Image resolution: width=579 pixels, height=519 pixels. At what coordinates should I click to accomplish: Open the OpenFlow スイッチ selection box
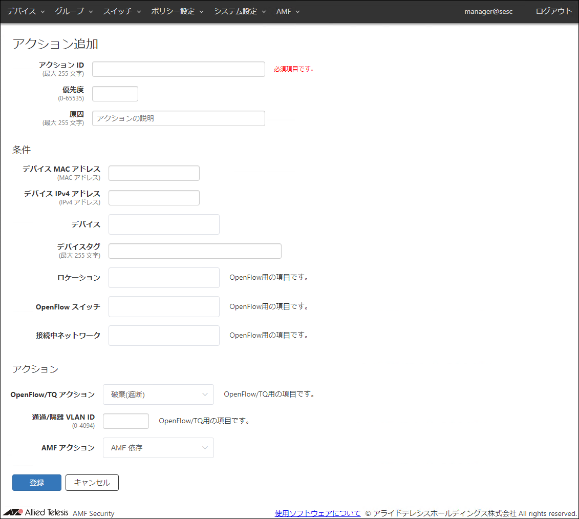coord(164,306)
